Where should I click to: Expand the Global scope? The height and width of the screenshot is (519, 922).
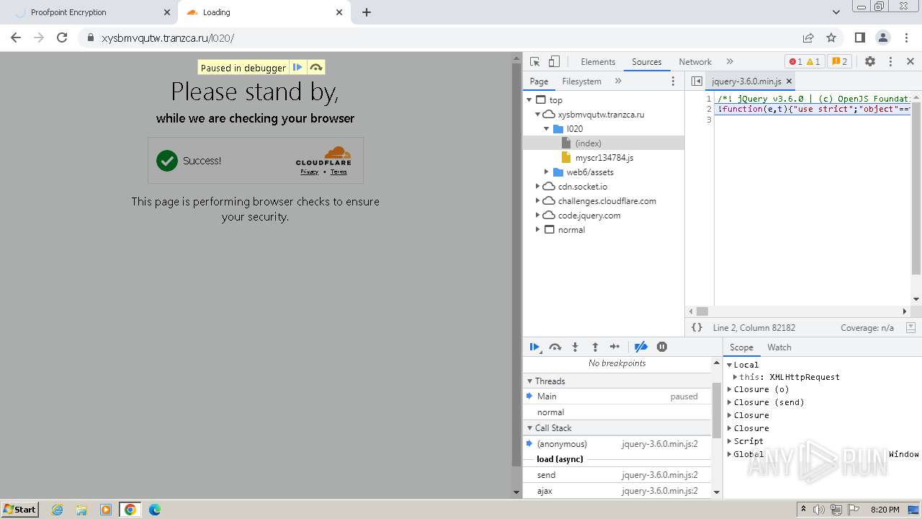click(x=729, y=454)
